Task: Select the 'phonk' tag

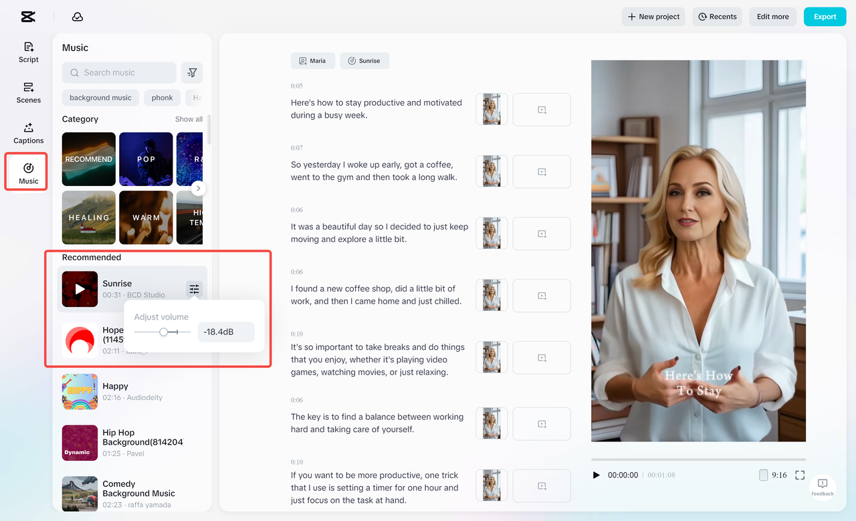Action: [163, 98]
